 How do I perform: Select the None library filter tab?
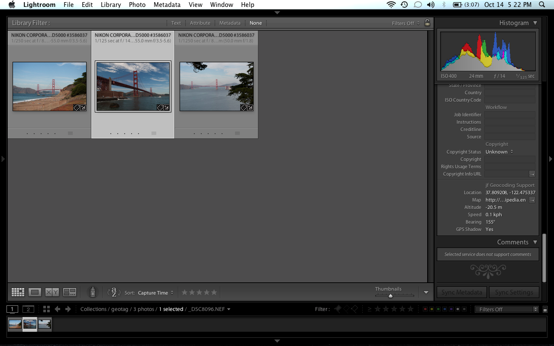pyautogui.click(x=255, y=23)
